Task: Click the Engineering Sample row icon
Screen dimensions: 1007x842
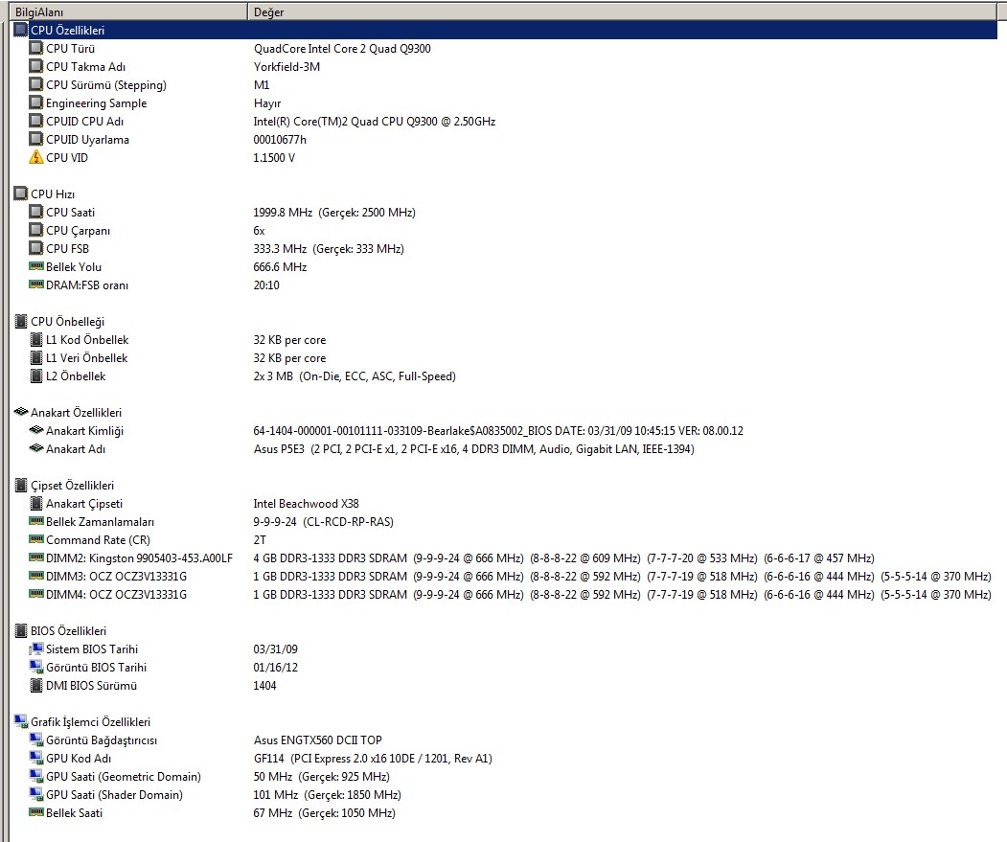Action: coord(36,102)
